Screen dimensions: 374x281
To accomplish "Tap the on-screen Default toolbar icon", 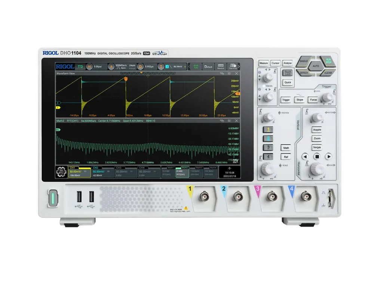I will click(208, 66).
